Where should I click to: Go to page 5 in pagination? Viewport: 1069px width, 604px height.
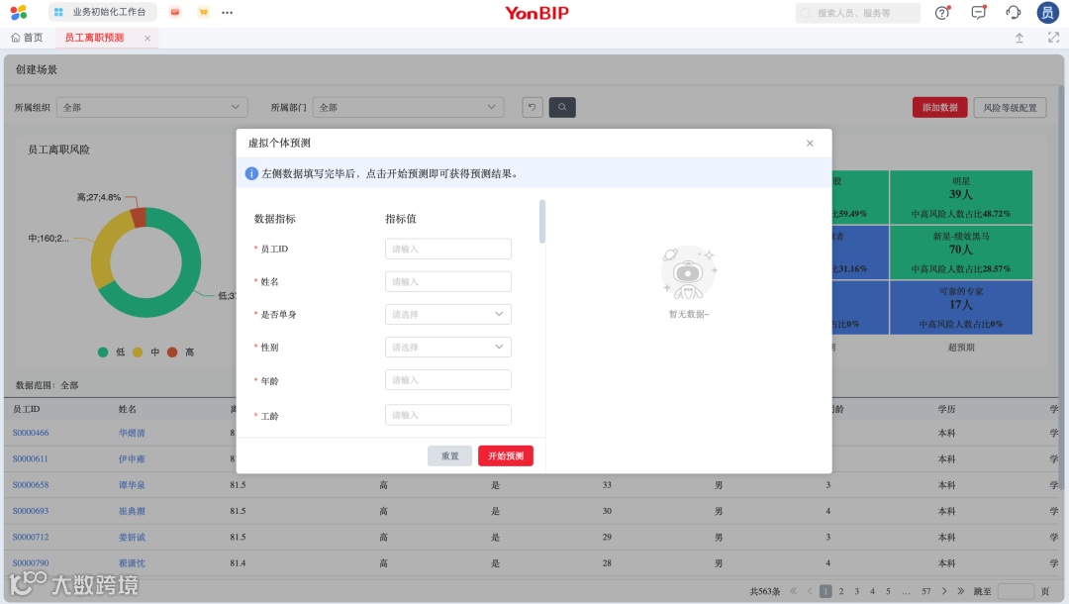point(888,591)
